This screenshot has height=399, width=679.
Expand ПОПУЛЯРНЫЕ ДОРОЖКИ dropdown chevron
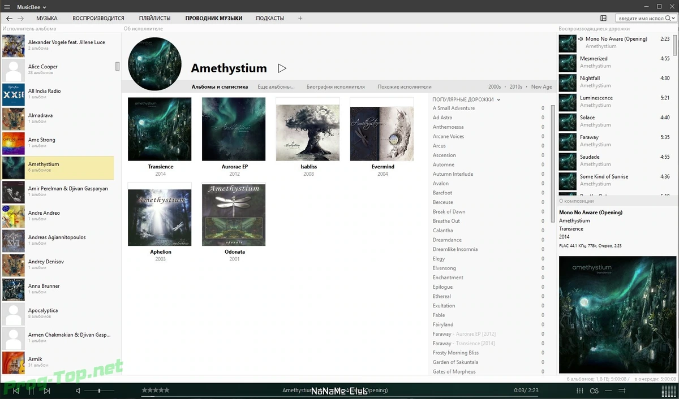(498, 99)
